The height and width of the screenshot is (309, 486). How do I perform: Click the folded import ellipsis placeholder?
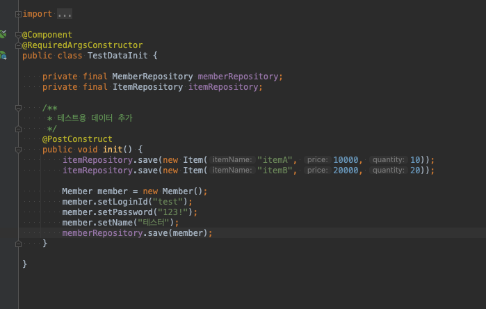(65, 14)
